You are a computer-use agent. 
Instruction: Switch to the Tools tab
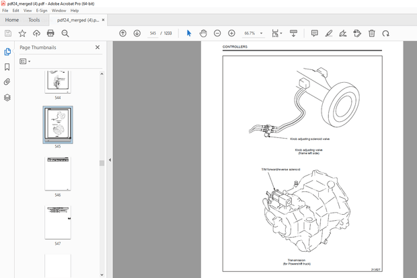(34, 20)
